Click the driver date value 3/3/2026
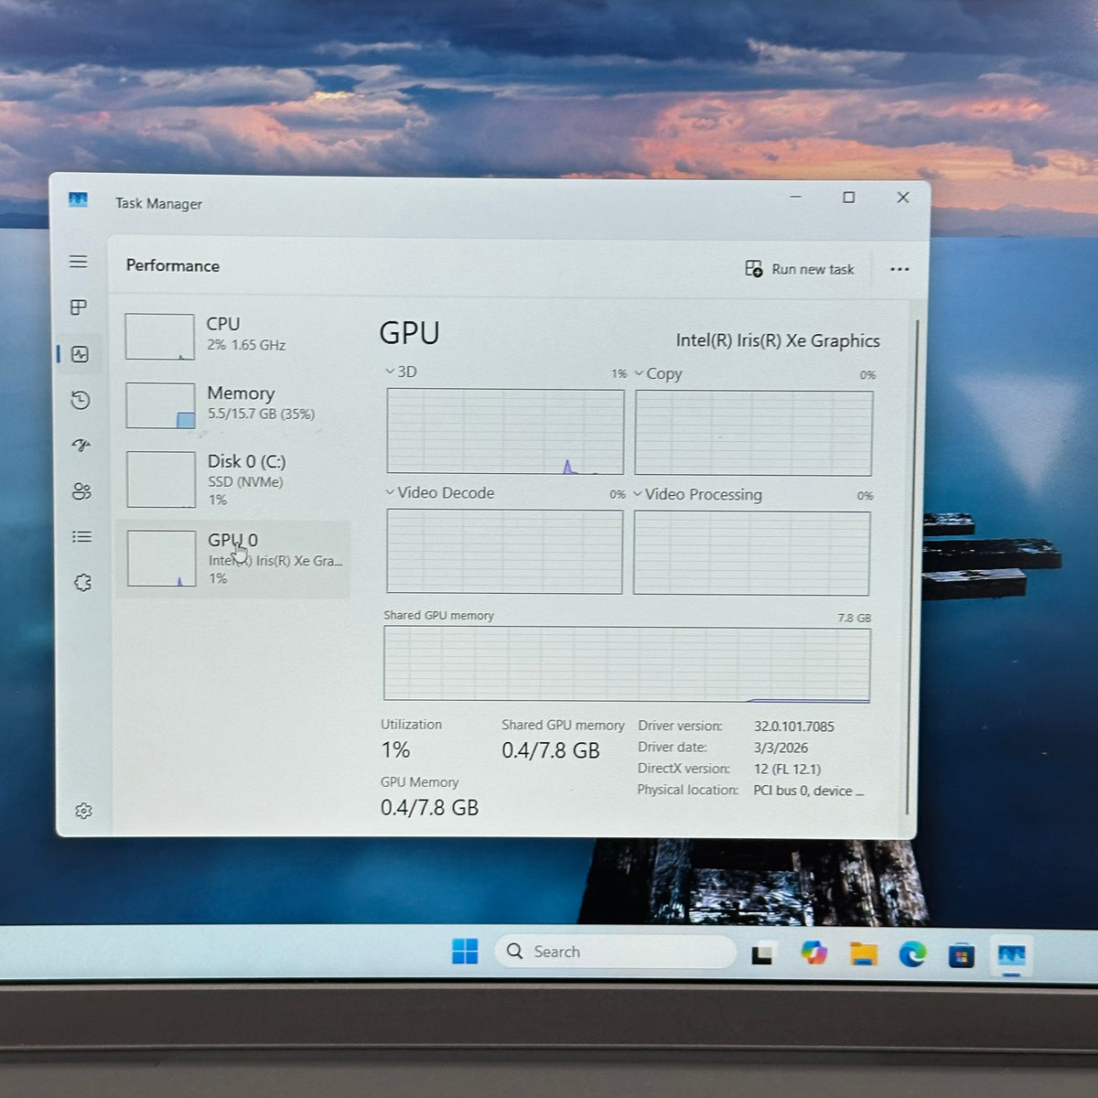This screenshot has height=1098, width=1098. click(780, 748)
